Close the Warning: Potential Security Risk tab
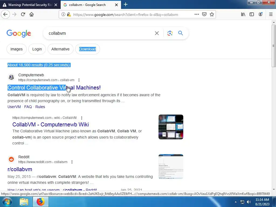The height and width of the screenshot is (207, 276). (56, 5)
